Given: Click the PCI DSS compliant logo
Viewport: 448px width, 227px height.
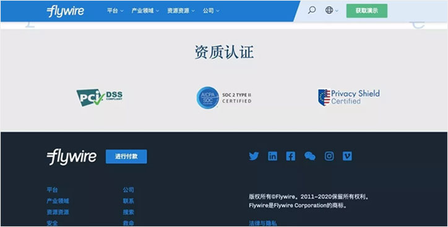Looking at the screenshot, I should (x=100, y=97).
